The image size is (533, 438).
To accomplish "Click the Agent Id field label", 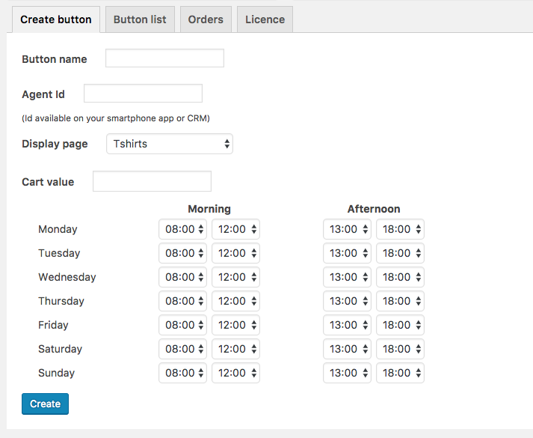I will click(43, 94).
